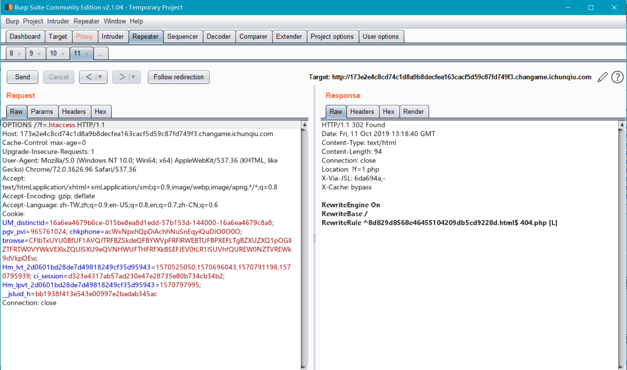The height and width of the screenshot is (370, 627).
Task: Click the response pane vertical scrollbar
Action: click(x=622, y=248)
